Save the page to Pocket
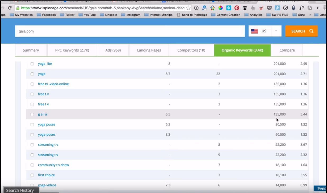Image resolution: width=327 pixels, height=193 pixels. pyautogui.click(x=269, y=8)
